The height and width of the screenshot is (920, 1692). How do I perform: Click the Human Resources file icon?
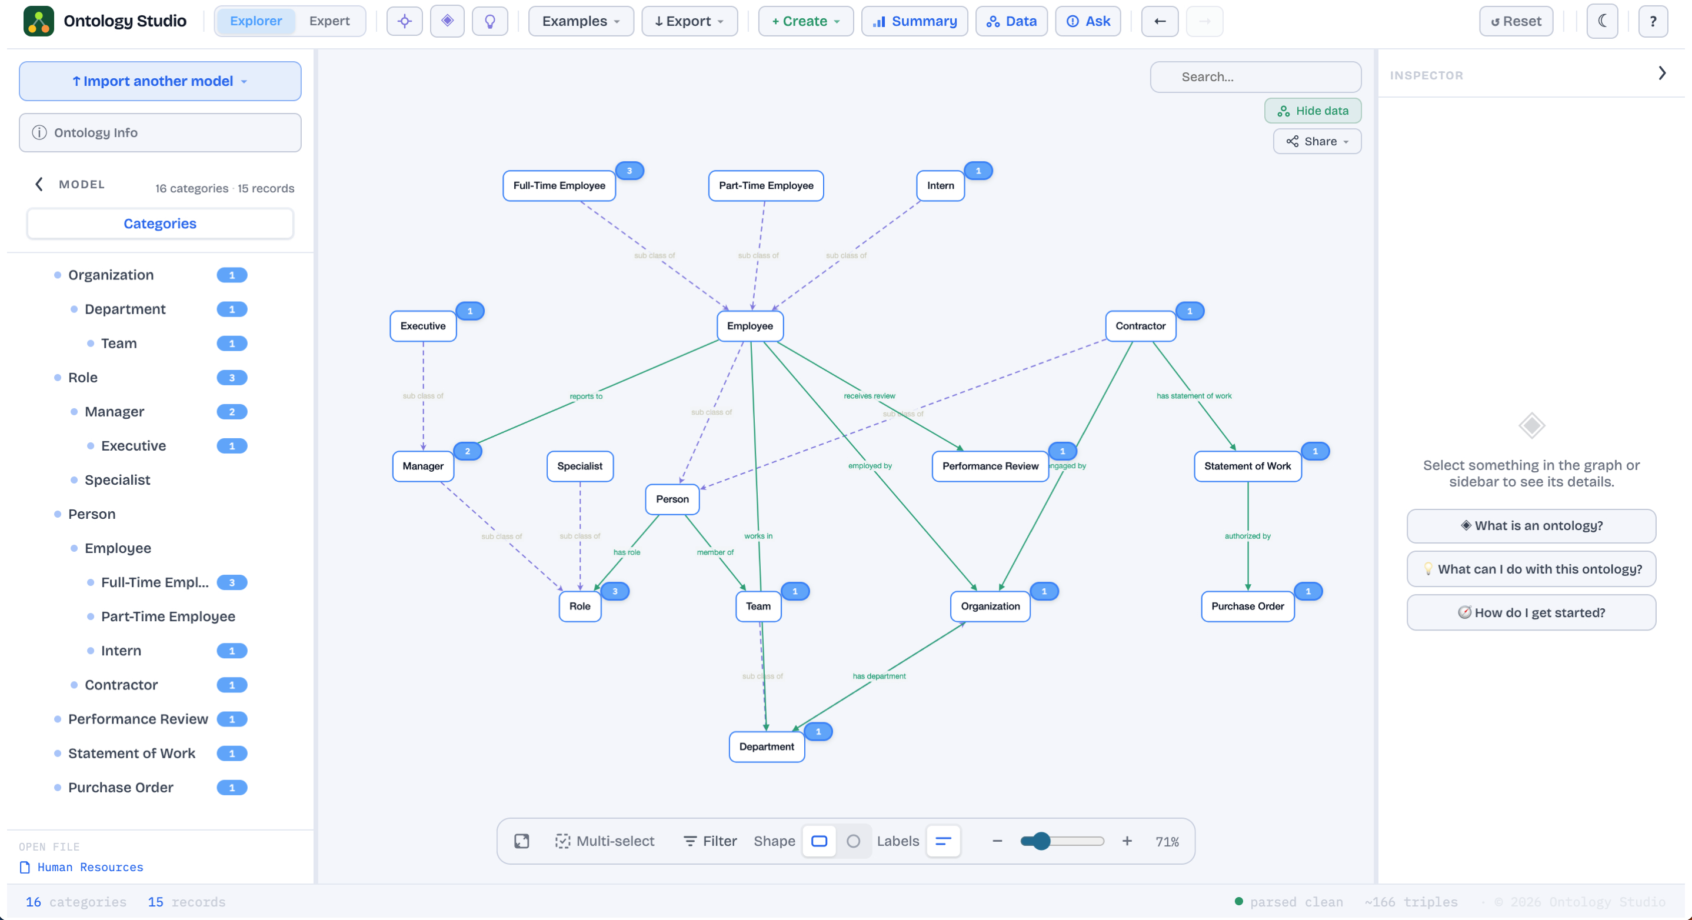click(25, 867)
